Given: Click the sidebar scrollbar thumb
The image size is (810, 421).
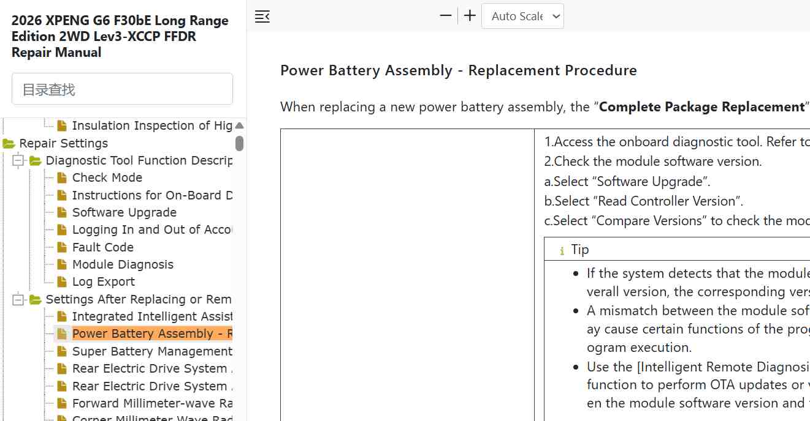Looking at the screenshot, I should pyautogui.click(x=239, y=144).
